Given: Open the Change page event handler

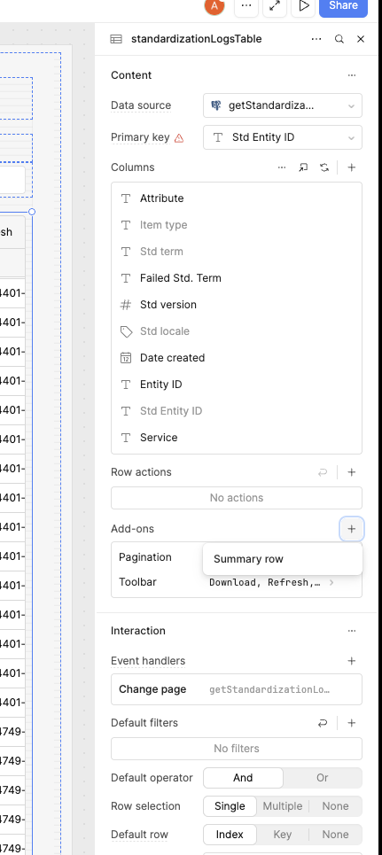Looking at the screenshot, I should click(x=237, y=689).
